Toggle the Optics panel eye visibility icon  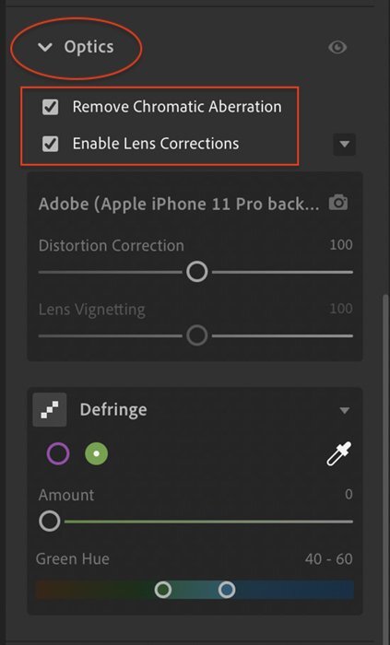coord(337,47)
